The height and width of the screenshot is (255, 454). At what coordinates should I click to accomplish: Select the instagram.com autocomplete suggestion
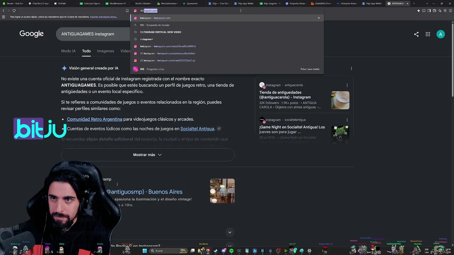pos(227,18)
